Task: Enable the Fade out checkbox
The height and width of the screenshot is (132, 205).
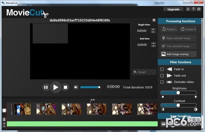Action: point(162,76)
